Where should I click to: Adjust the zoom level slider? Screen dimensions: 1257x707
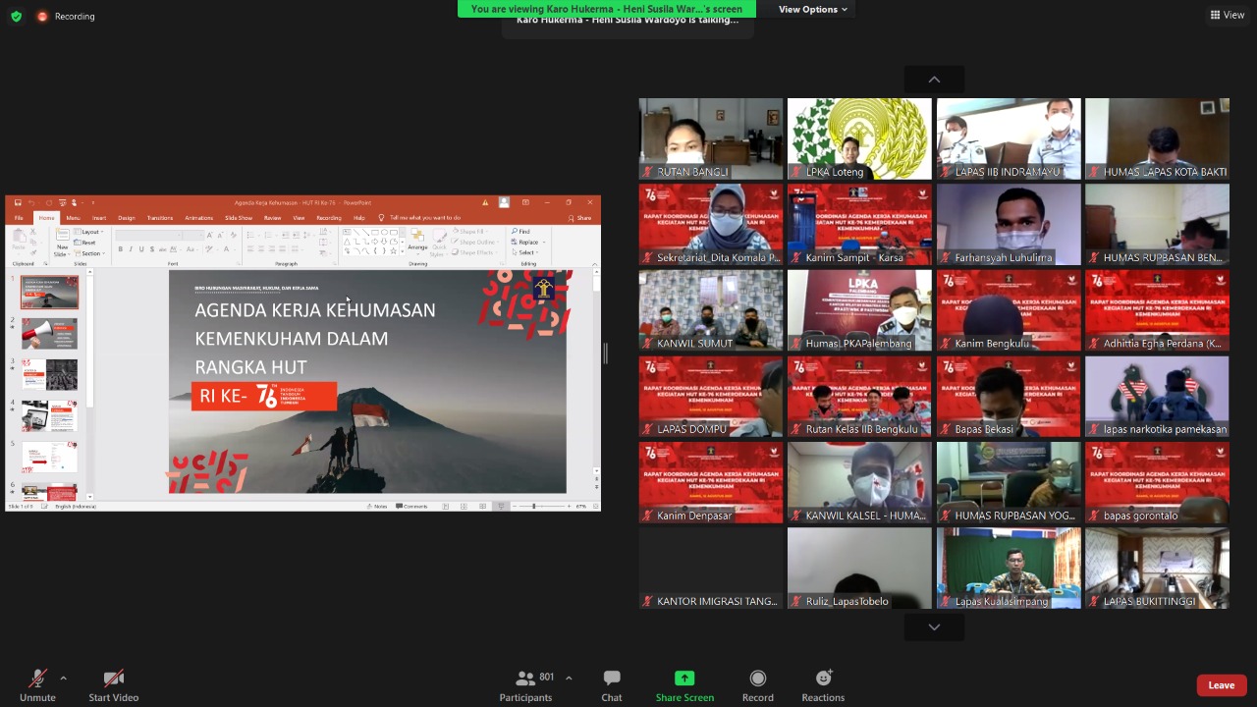pos(534,506)
